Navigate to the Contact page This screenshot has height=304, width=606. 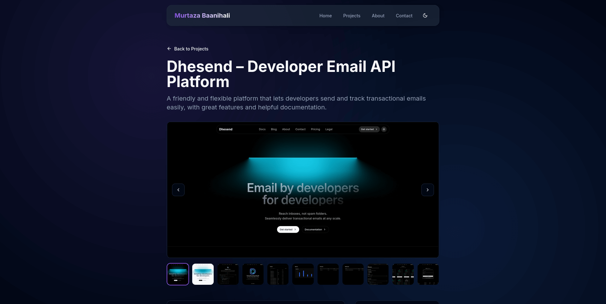coord(404,16)
